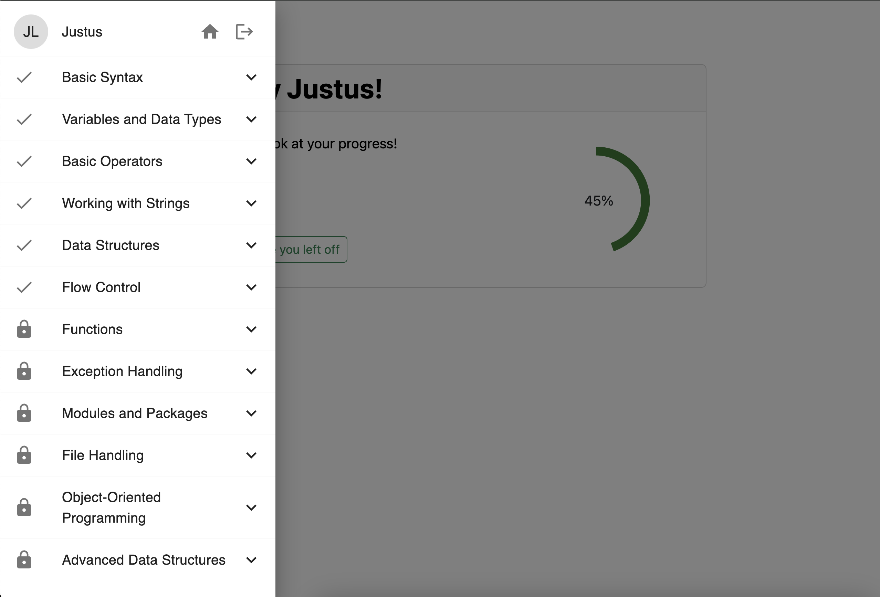Open the Functions section label
880x597 pixels.
92,329
